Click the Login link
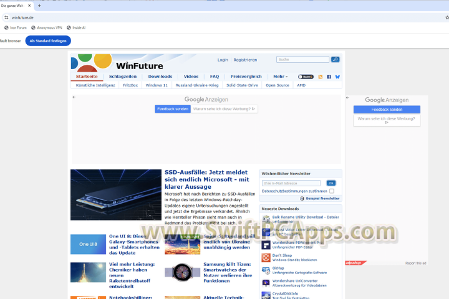The image size is (449, 299). (x=223, y=60)
